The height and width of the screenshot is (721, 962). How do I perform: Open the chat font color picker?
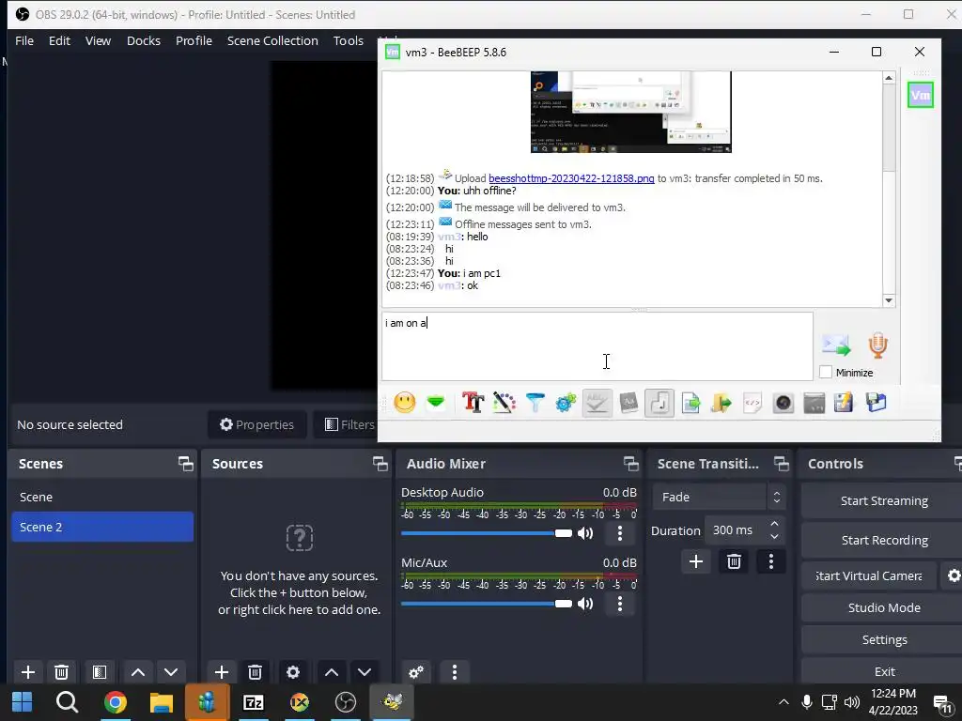click(504, 403)
